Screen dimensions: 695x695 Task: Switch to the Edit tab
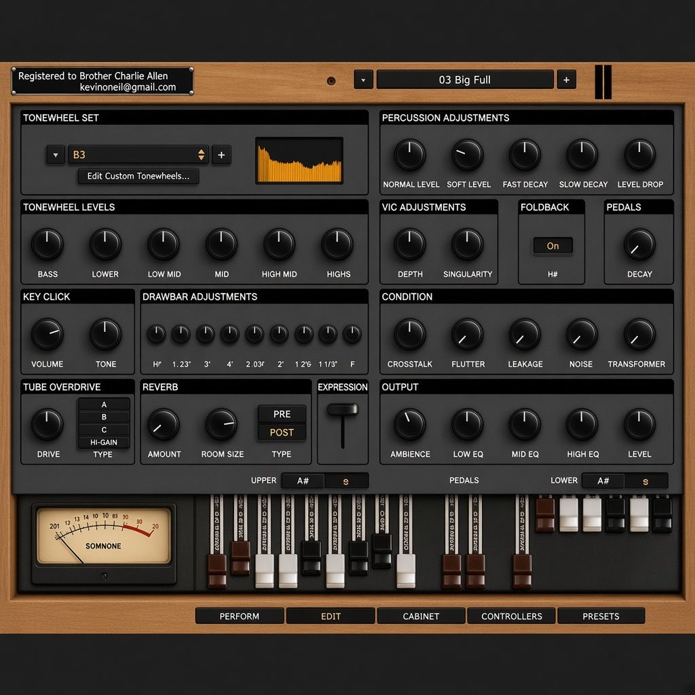(331, 616)
